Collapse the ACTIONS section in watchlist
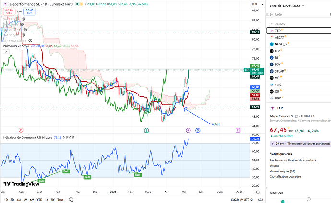The height and width of the screenshot is (203, 331). tap(272, 24)
